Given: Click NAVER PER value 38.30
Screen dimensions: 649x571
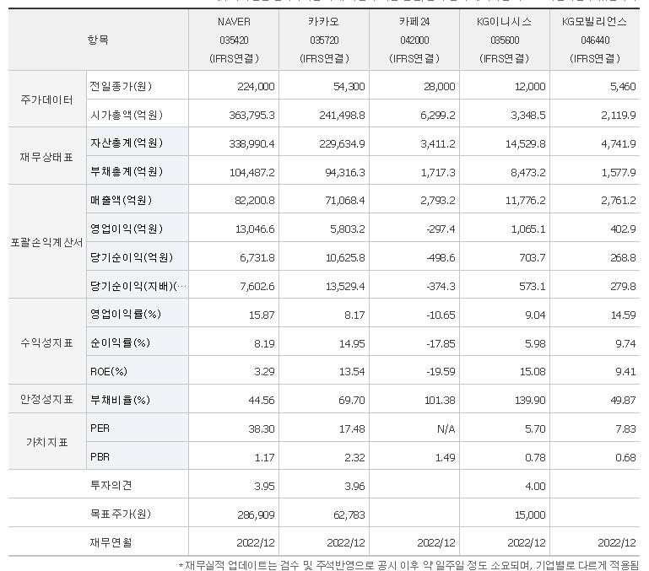Looking at the screenshot, I should click(x=262, y=428).
